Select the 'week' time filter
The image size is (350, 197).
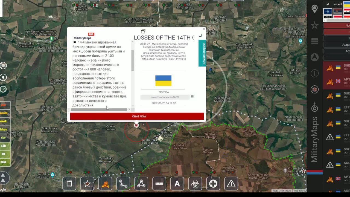click(x=4, y=121)
